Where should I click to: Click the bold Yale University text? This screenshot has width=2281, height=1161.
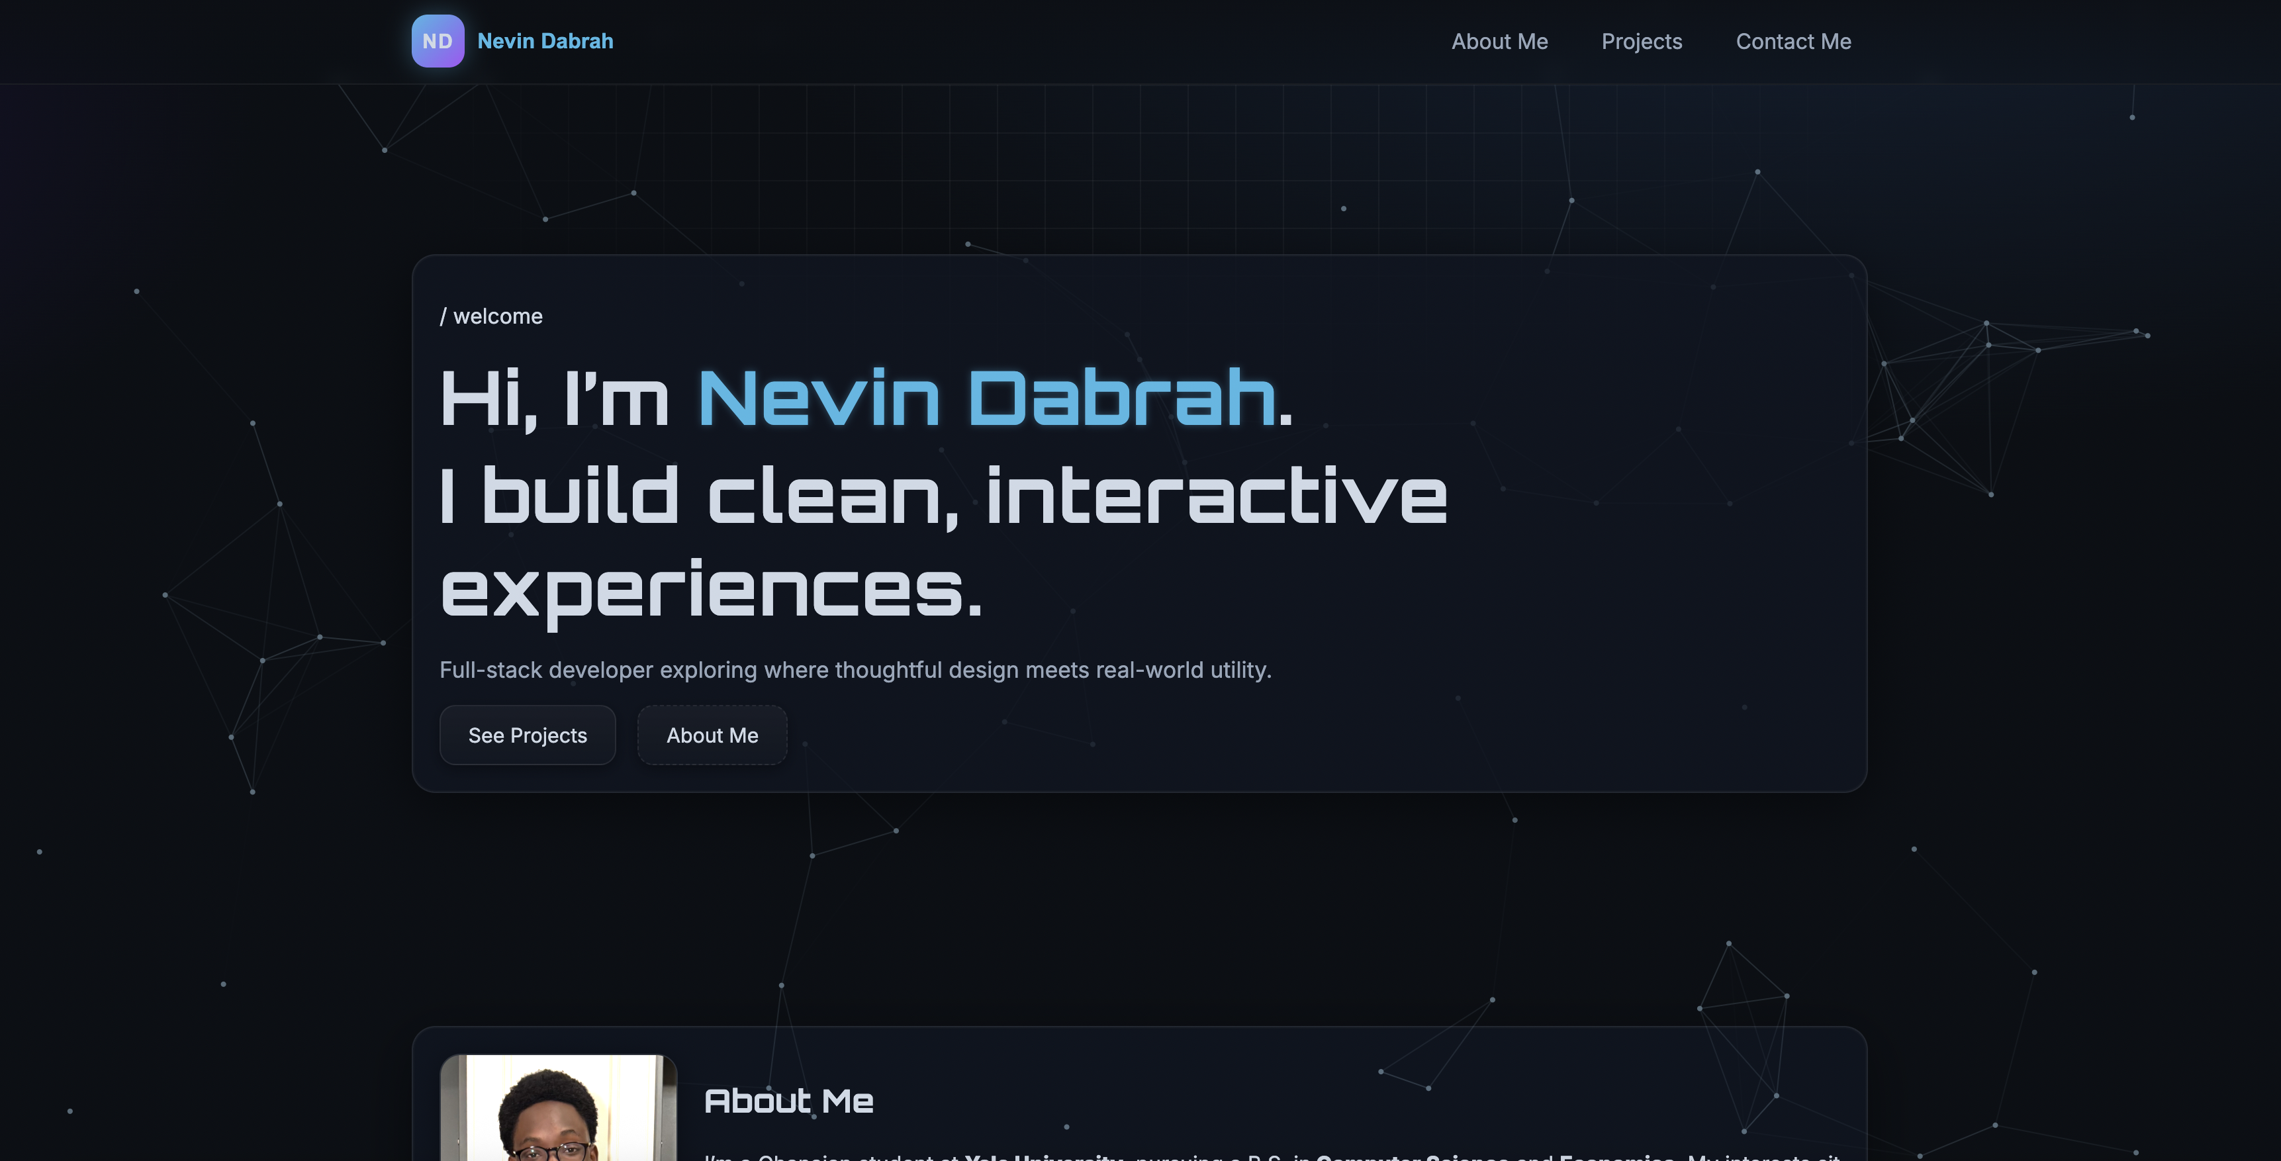pos(1041,1158)
